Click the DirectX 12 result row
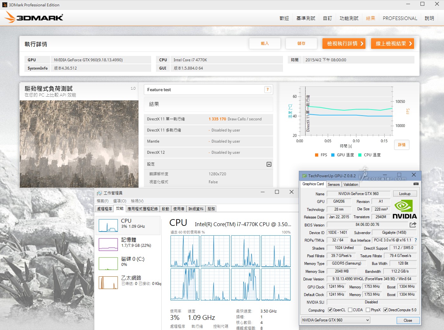The height and width of the screenshot is (330, 444). 208,152
